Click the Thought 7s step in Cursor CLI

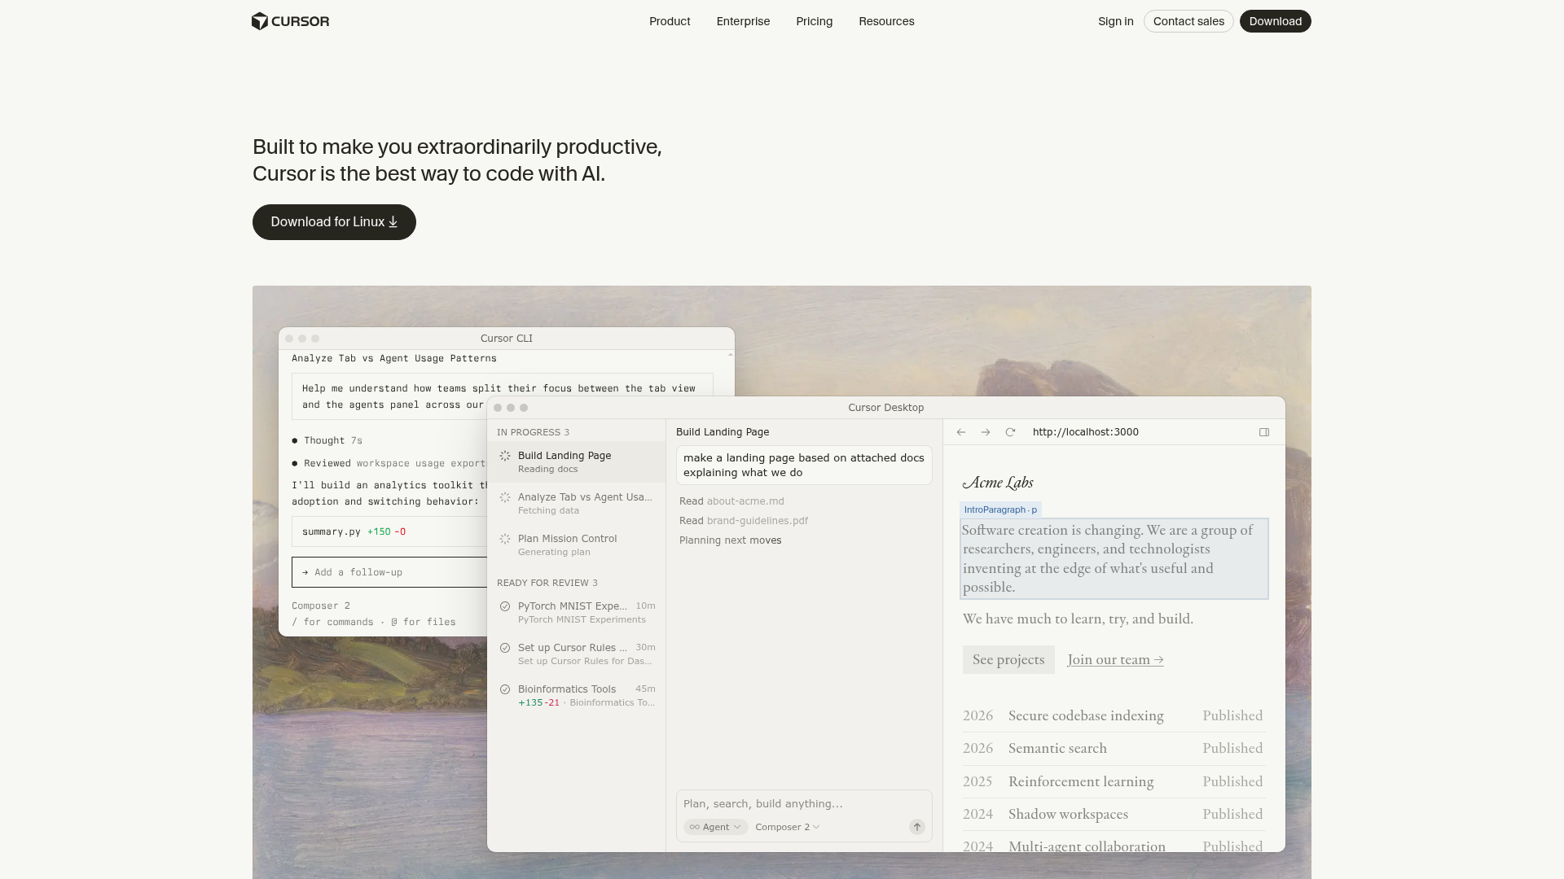click(x=327, y=440)
